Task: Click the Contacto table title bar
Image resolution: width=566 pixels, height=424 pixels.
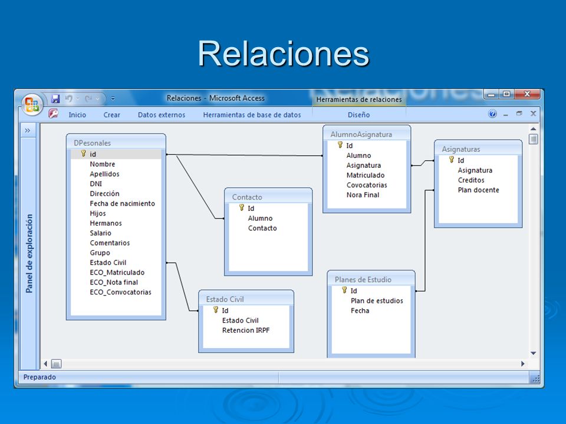Action: click(268, 197)
